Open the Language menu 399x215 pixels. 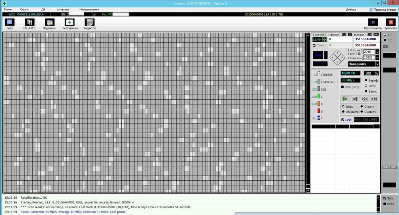pyautogui.click(x=63, y=10)
